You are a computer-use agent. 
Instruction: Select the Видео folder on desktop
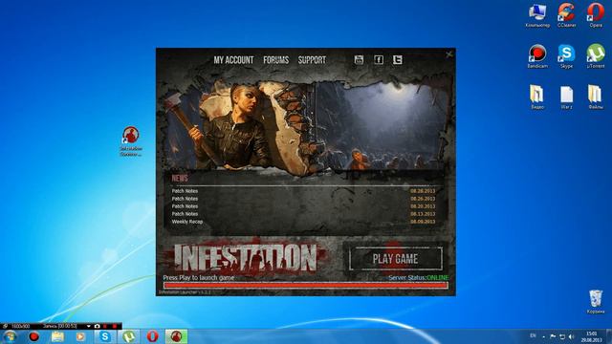[537, 97]
